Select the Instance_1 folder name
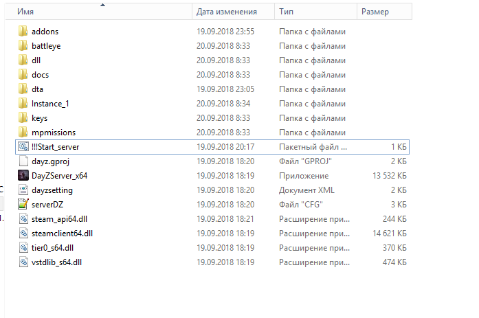Viewport: 479px width, 318px height. [x=50, y=104]
